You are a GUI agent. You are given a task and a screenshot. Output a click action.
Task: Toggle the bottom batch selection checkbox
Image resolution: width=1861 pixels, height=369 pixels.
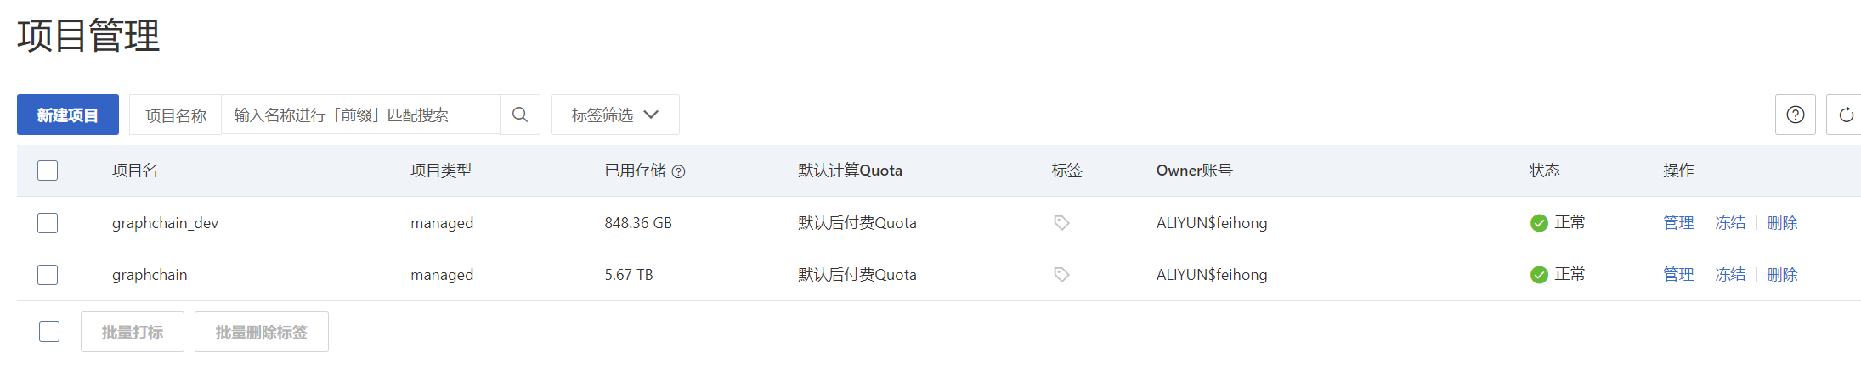49,332
